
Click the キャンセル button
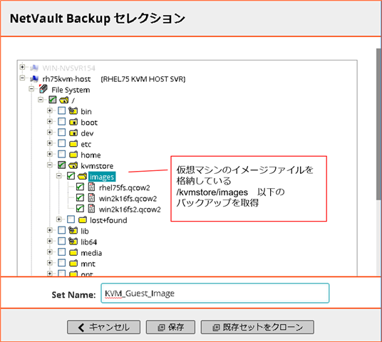coord(103,327)
